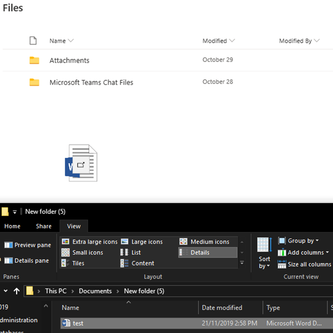The width and height of the screenshot is (333, 333).
Task: Navigate to Documents in breadcrumb
Action: 95,291
